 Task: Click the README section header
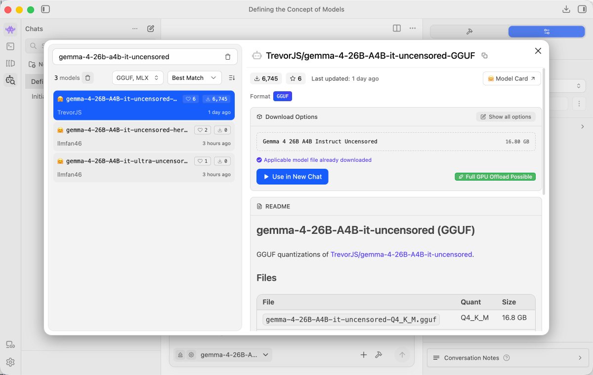[x=396, y=206]
